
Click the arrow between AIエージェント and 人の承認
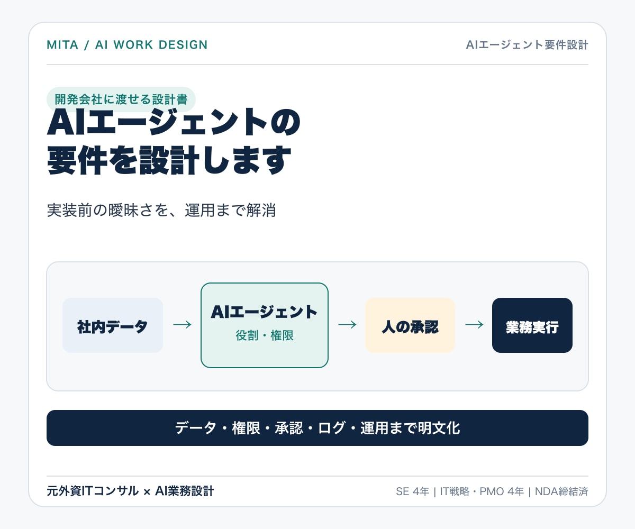click(x=347, y=325)
